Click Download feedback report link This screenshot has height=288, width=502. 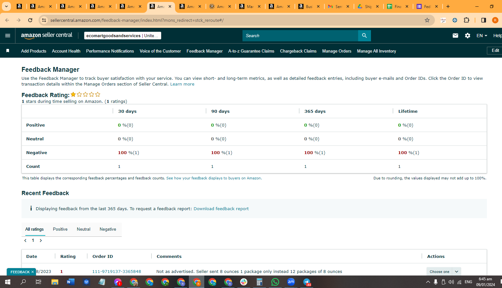coord(221,209)
